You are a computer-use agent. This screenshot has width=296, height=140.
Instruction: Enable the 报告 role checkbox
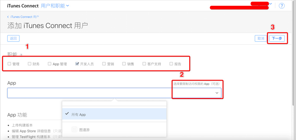[x=171, y=64]
